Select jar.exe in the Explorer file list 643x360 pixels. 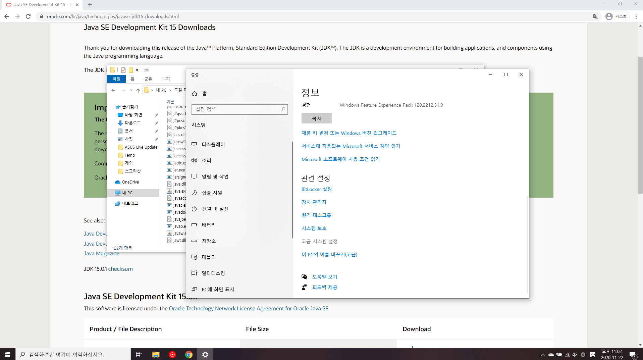(176, 170)
